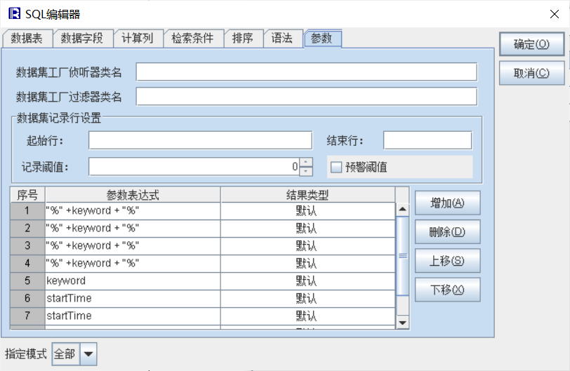Click the 删除(D) button
This screenshot has height=371, width=570.
point(447,232)
